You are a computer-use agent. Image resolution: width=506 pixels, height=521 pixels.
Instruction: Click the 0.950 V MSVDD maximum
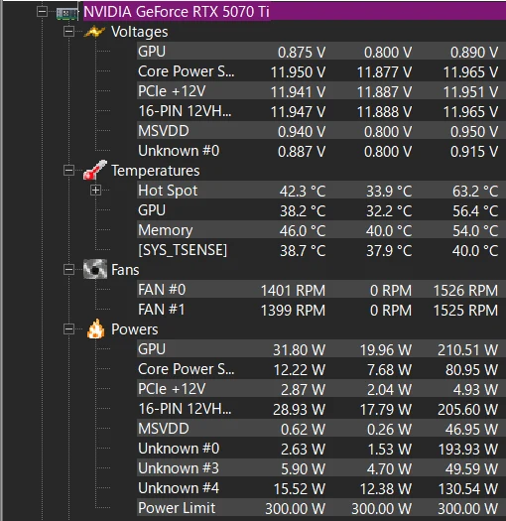[x=474, y=132]
